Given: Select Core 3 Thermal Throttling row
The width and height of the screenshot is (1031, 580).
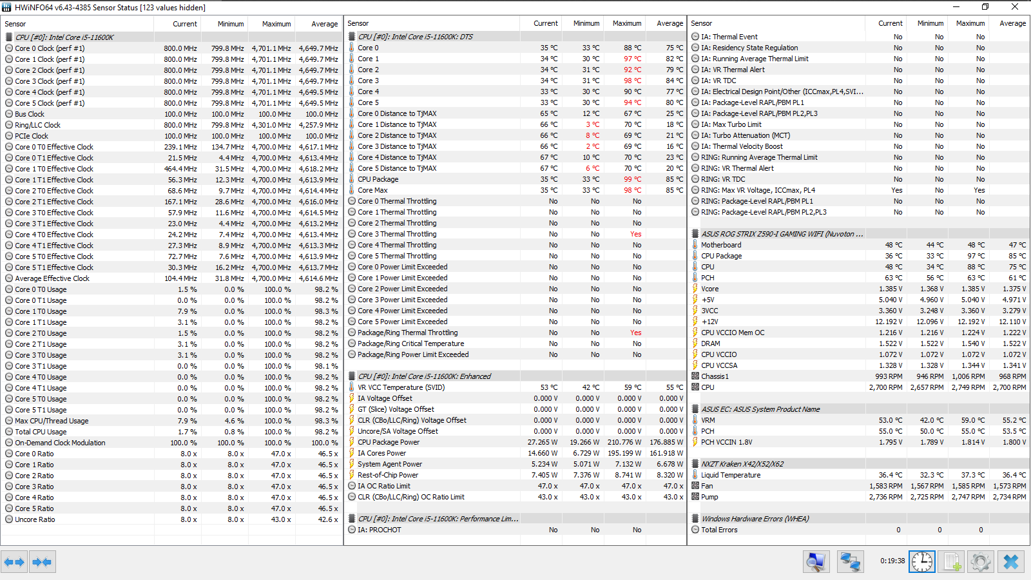Looking at the screenshot, I should point(515,234).
